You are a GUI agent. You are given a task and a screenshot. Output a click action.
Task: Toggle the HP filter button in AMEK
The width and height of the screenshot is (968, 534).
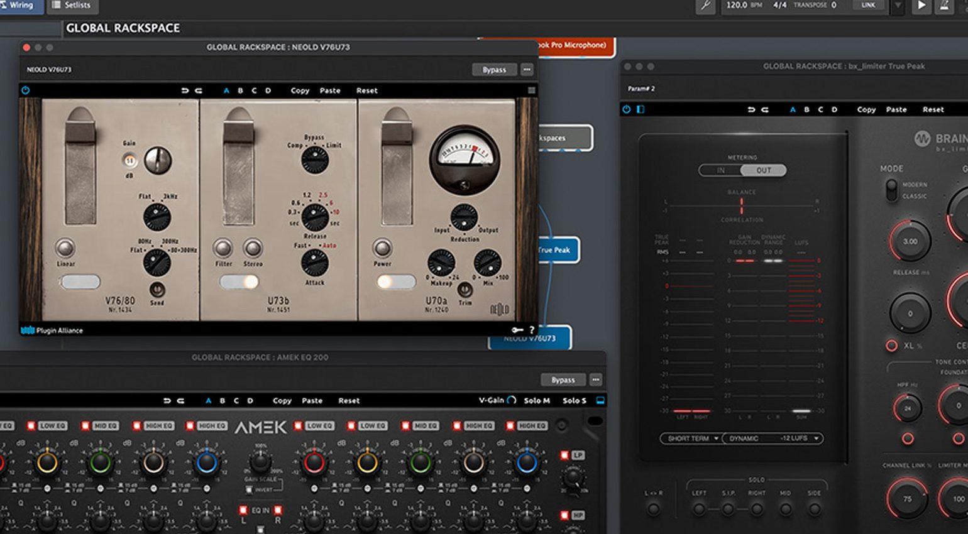(564, 515)
